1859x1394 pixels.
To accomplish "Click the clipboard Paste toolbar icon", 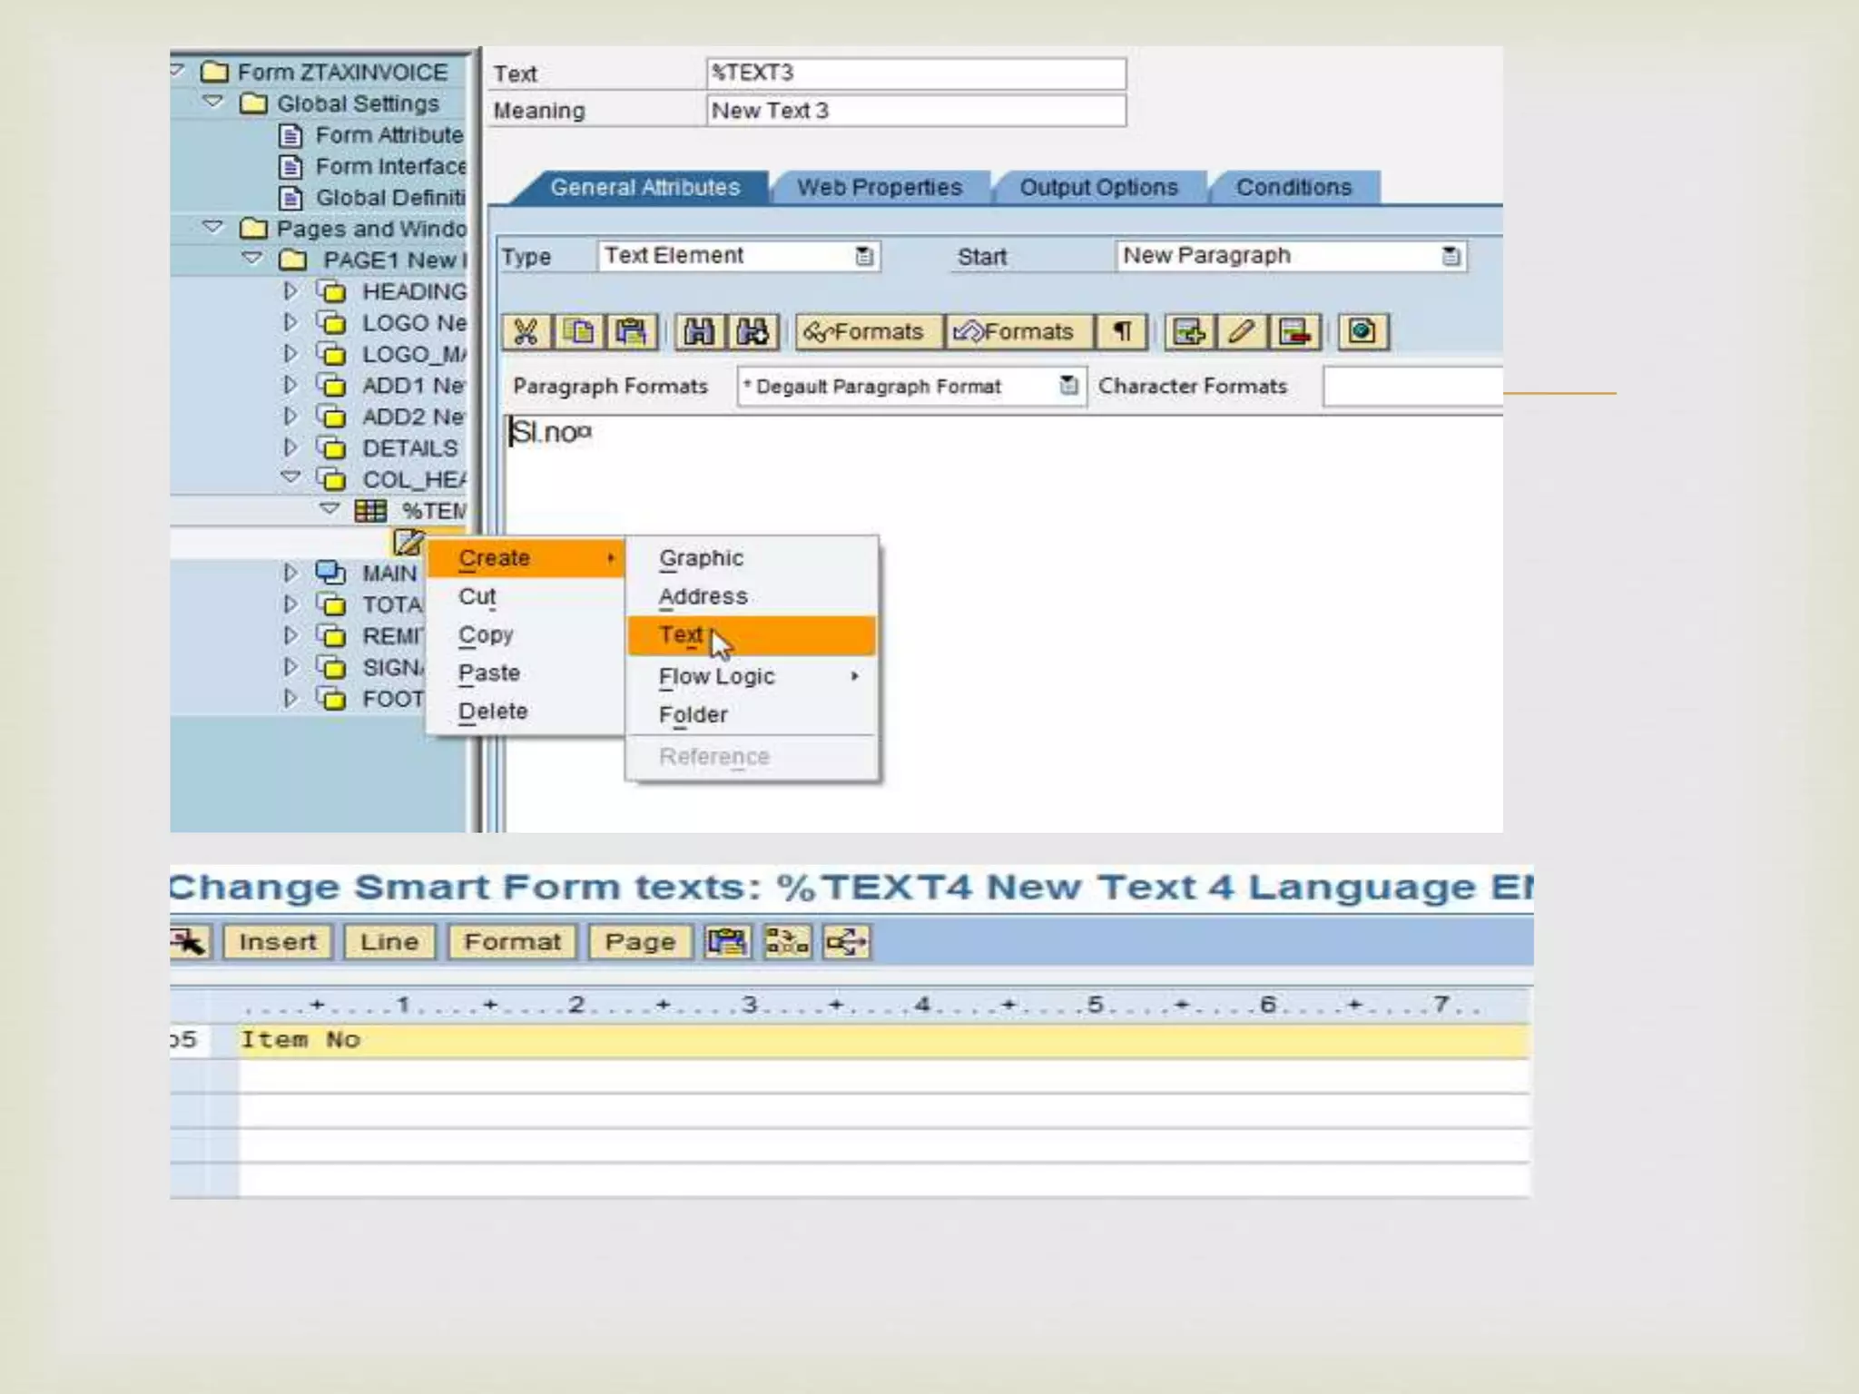I will point(631,332).
